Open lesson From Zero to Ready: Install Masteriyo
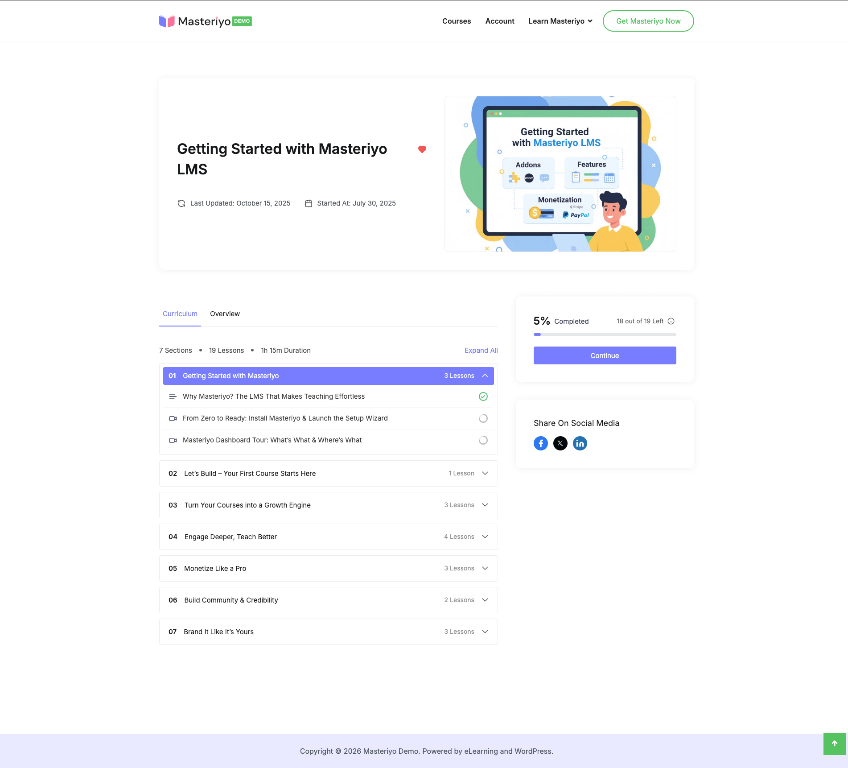 pyautogui.click(x=285, y=418)
